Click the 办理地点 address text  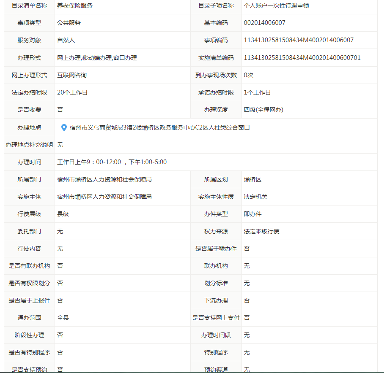coord(160,127)
